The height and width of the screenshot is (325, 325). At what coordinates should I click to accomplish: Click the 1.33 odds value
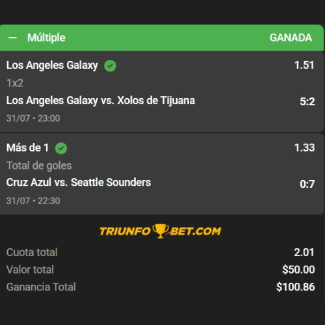click(x=304, y=148)
